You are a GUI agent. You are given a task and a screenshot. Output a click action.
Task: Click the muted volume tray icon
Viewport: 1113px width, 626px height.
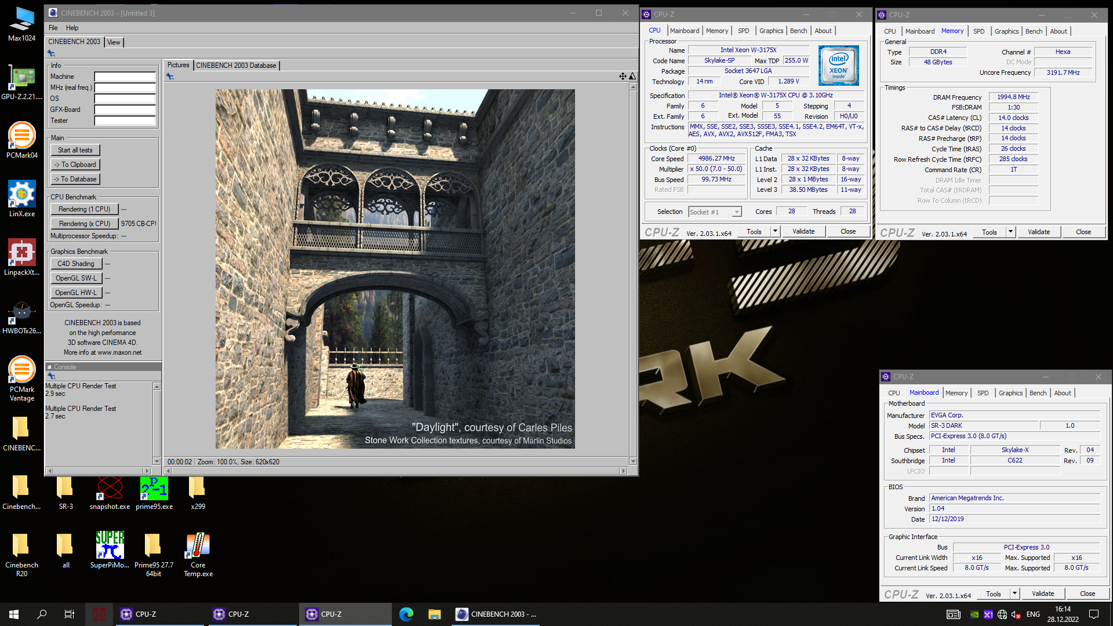(x=1016, y=614)
